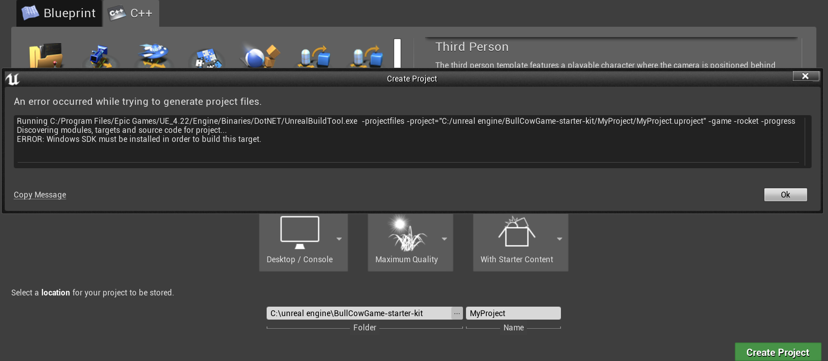Click the "ERROR: Windows SDK must be installed" line
Screen dimensions: 828x361
click(x=139, y=139)
